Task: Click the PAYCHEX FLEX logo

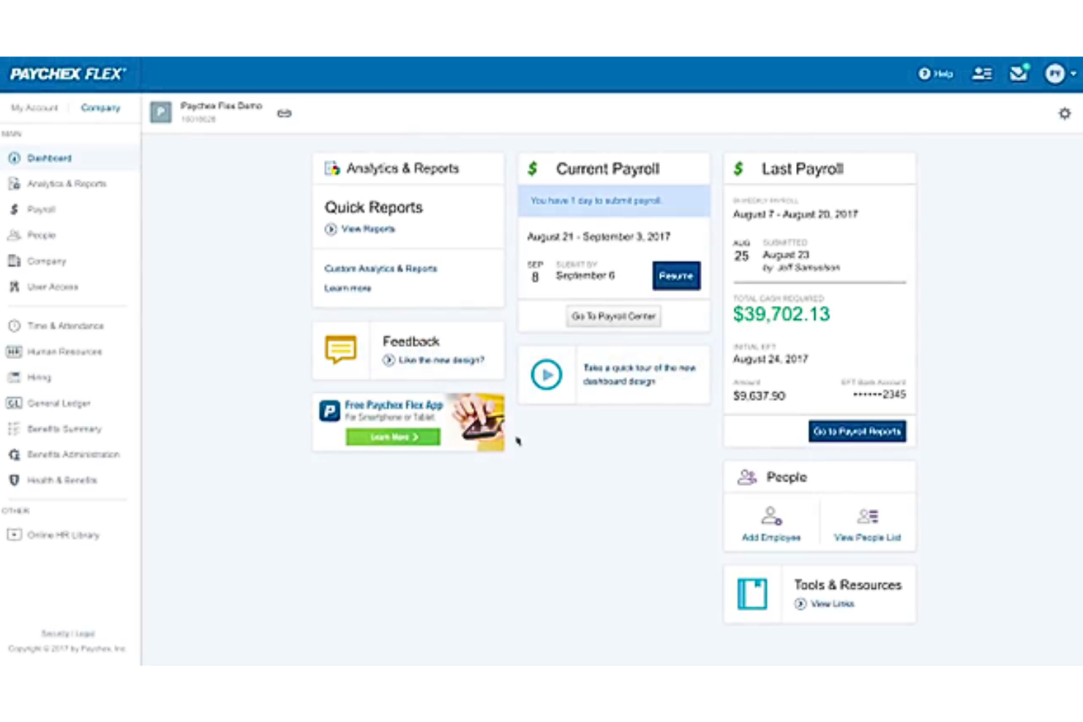Action: click(x=67, y=74)
